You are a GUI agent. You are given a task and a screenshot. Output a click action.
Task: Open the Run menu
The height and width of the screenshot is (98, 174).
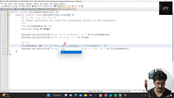coord(51,4)
